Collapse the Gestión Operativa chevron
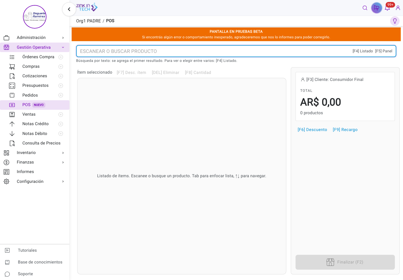Image resolution: width=403 pixels, height=280 pixels. pos(63,47)
